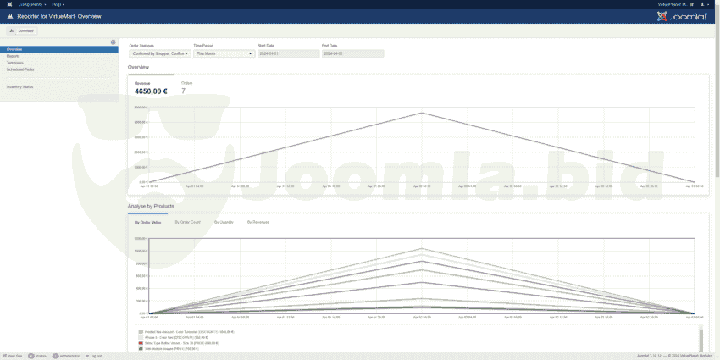Screen dimensions: 720x360
Task: Open the VirtuePlanet site link in top bar
Action: [674, 4]
